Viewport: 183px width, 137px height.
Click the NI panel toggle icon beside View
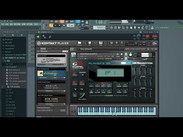(x=155, y=43)
